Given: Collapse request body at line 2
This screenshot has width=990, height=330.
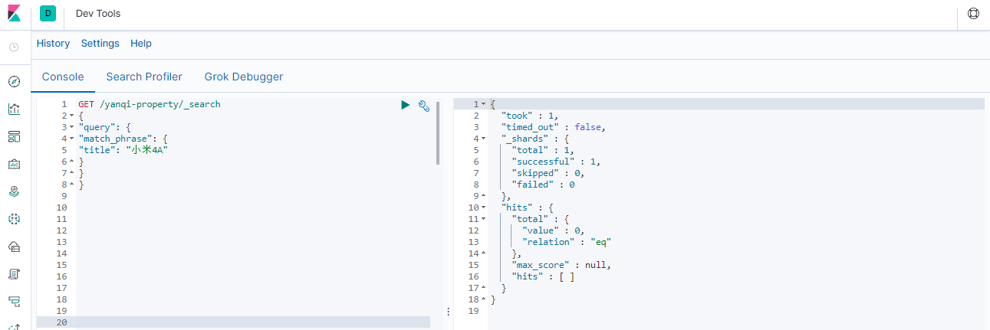Looking at the screenshot, I should (71, 116).
